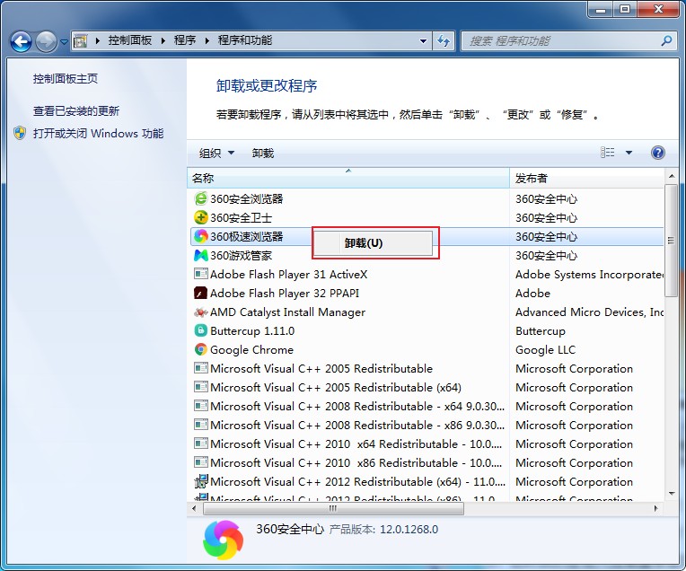Sort by the 名称 column header
The height and width of the screenshot is (571, 686).
tap(348, 178)
